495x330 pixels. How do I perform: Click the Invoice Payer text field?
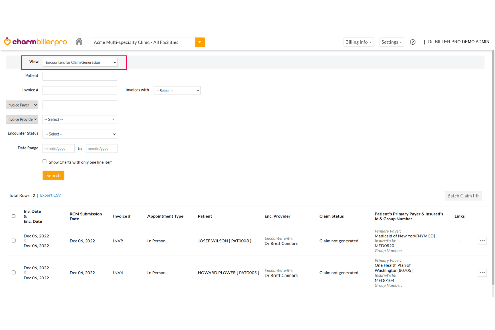pos(80,105)
